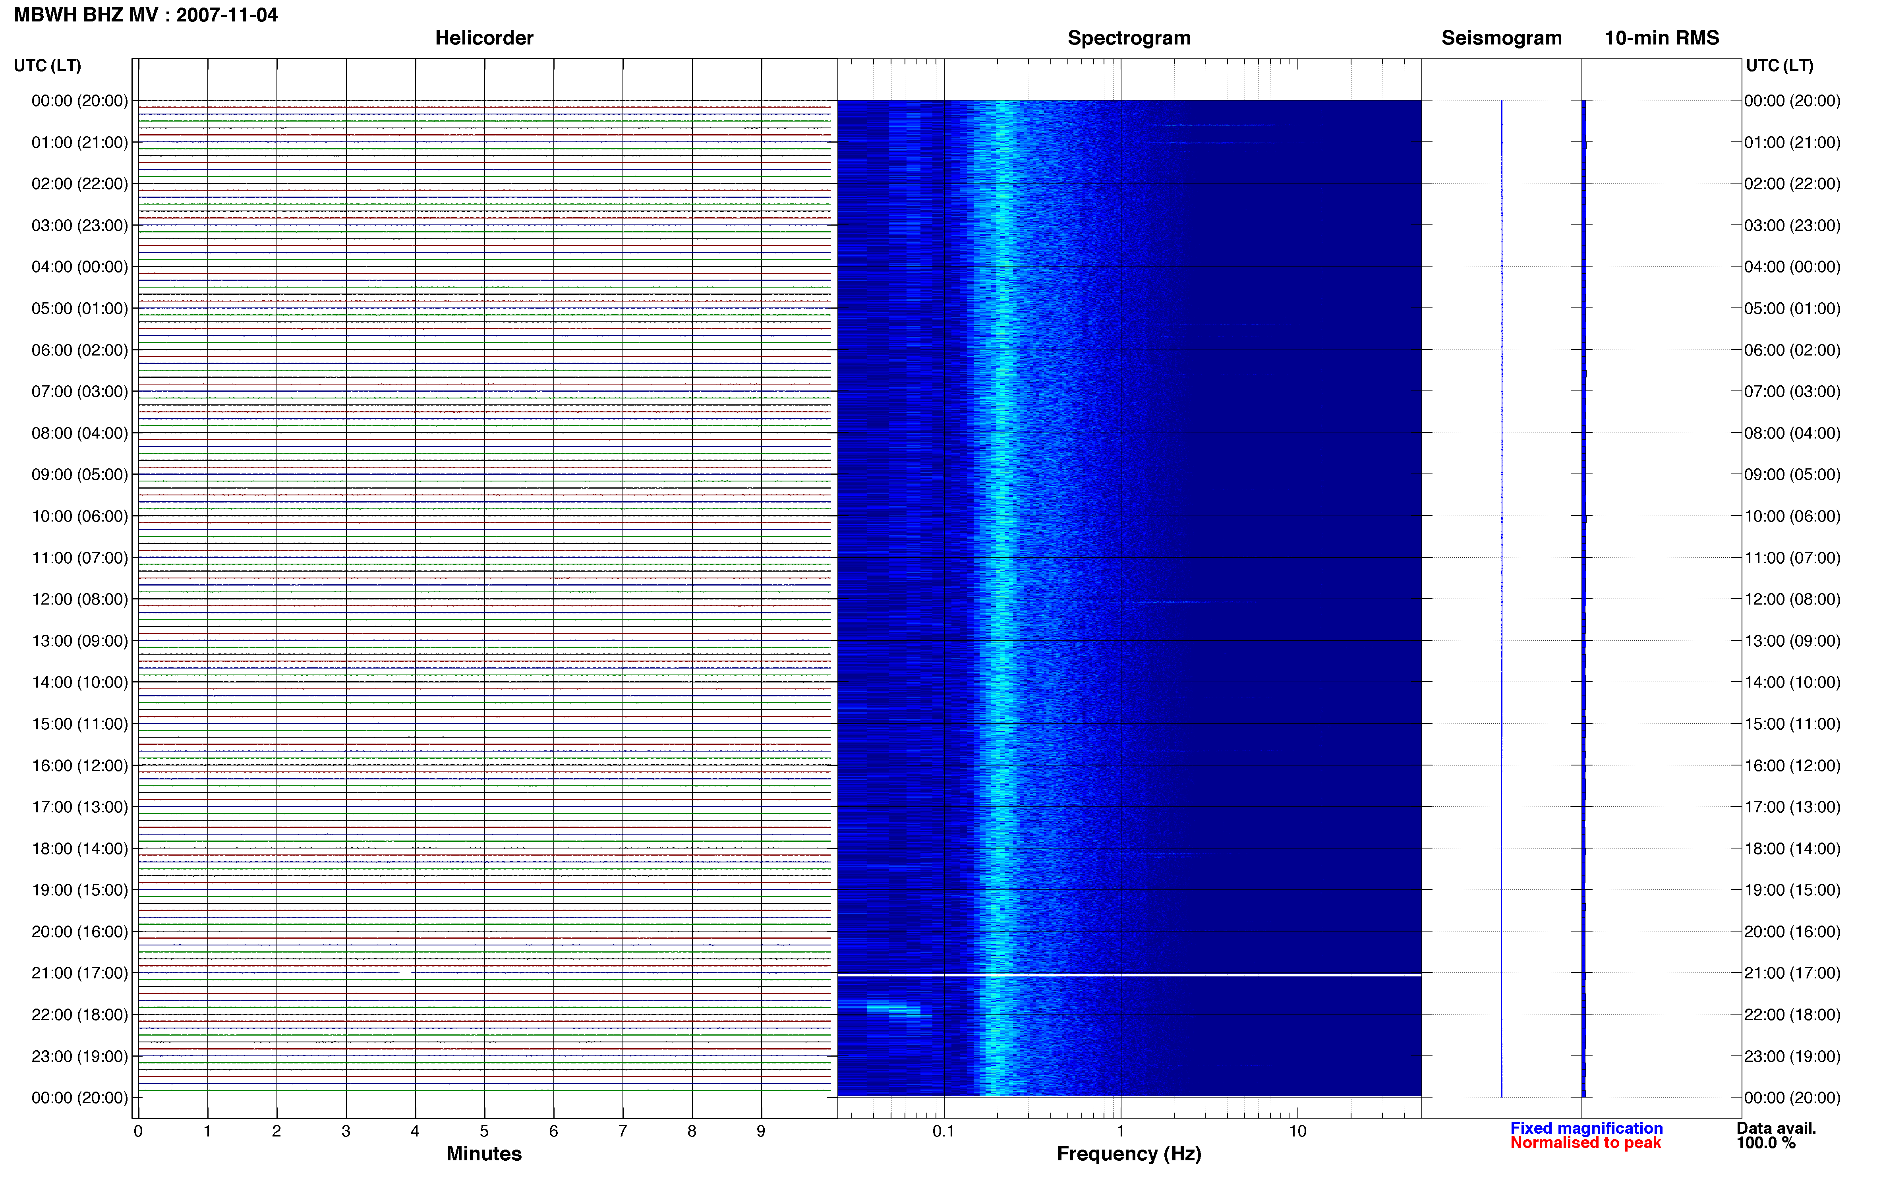Click left time label 10:00 (06:00)
This screenshot has height=1177, width=1883.
79,516
